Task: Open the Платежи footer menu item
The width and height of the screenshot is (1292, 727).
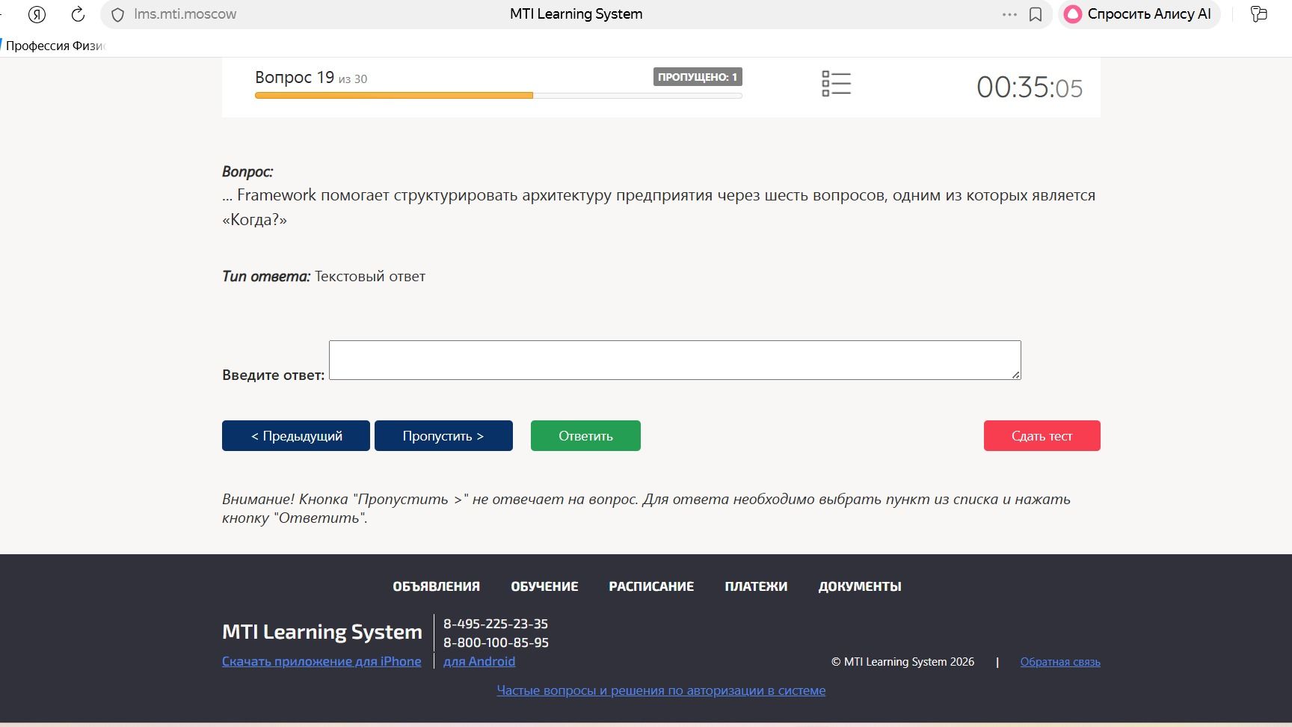Action: click(756, 586)
